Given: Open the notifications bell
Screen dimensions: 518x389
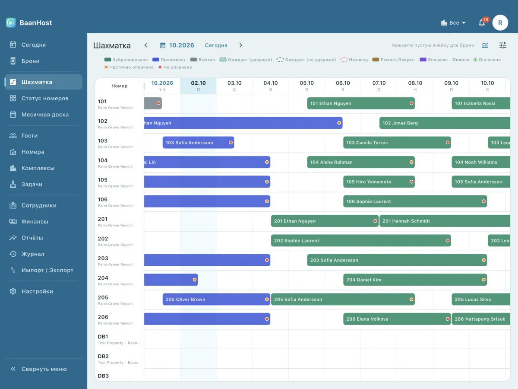Looking at the screenshot, I should tap(482, 23).
